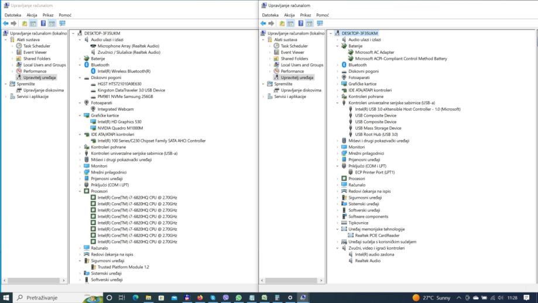The height and width of the screenshot is (303, 538).
Task: Click the Help icon in left window toolbar
Action: pos(43,23)
